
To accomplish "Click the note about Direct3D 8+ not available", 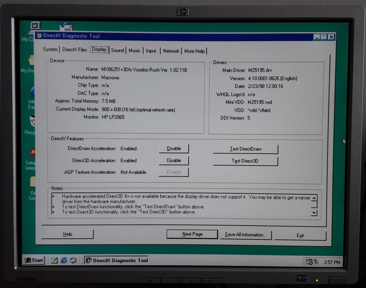I will point(186,199).
